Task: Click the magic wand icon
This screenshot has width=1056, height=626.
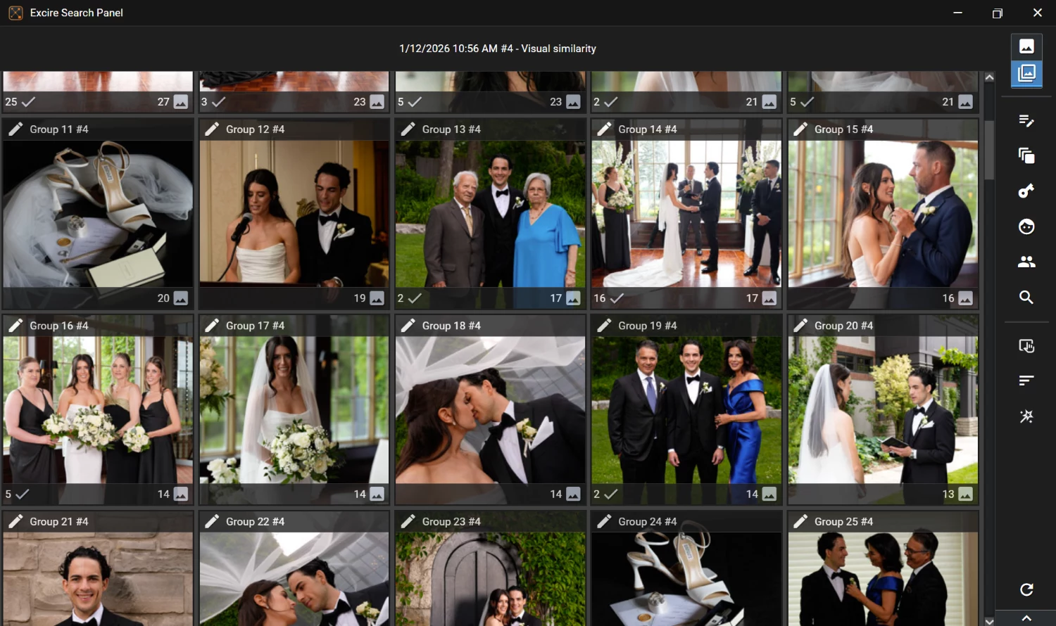Action: [1026, 416]
